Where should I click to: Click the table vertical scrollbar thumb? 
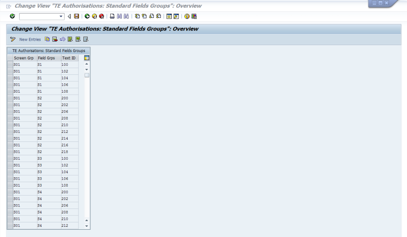(87, 75)
